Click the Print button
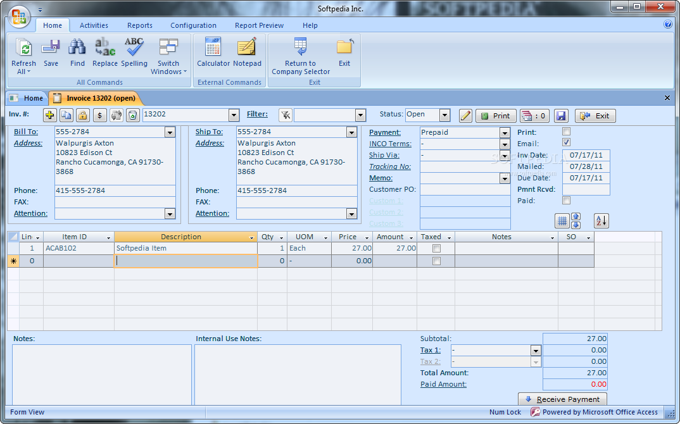Viewport: 680px width, 424px height. [496, 116]
